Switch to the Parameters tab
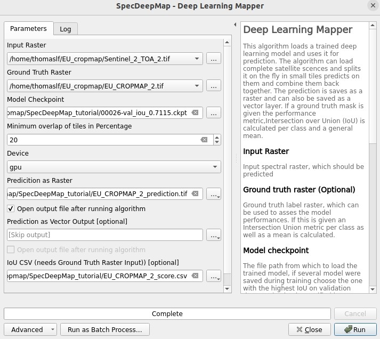This screenshot has height=339, width=380. coord(28,29)
